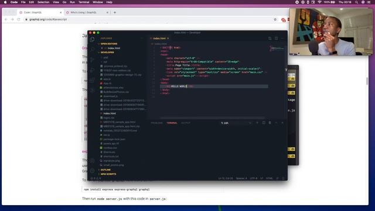Open the Manage gear icon in activity bar

[92, 171]
